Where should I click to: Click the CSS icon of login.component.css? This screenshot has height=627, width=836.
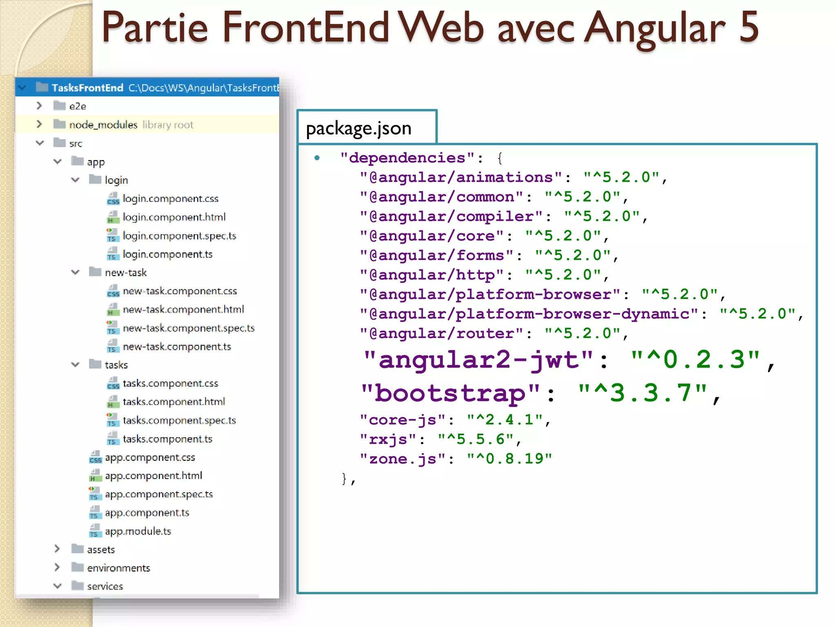113,199
